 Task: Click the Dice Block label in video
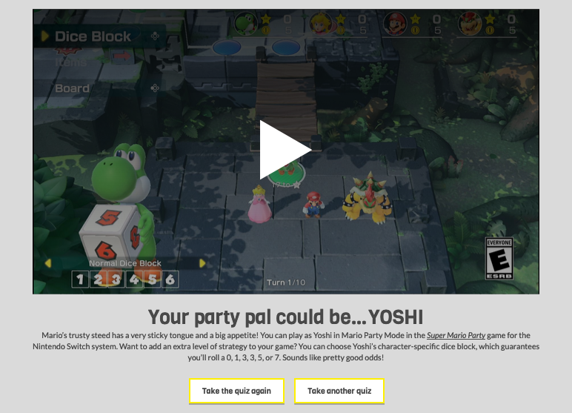click(93, 36)
